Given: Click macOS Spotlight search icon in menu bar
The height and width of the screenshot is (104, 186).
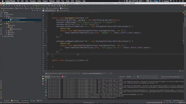Looking at the screenshot, I should click(x=180, y=1).
